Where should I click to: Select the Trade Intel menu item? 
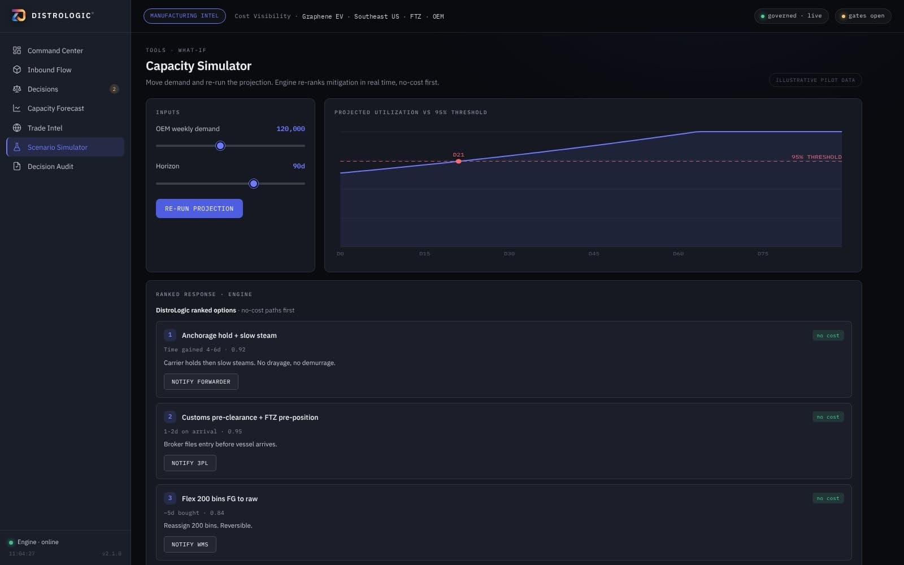(65, 128)
